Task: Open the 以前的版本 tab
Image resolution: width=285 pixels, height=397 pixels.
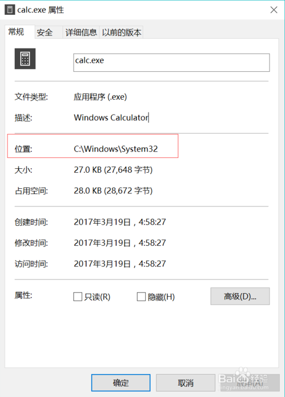Action: 122,33
